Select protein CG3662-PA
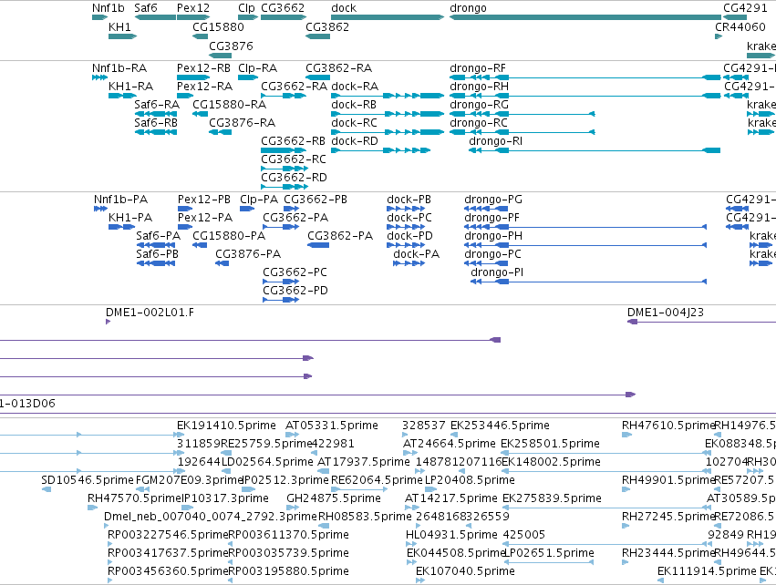This screenshot has width=776, height=585. pos(295,218)
